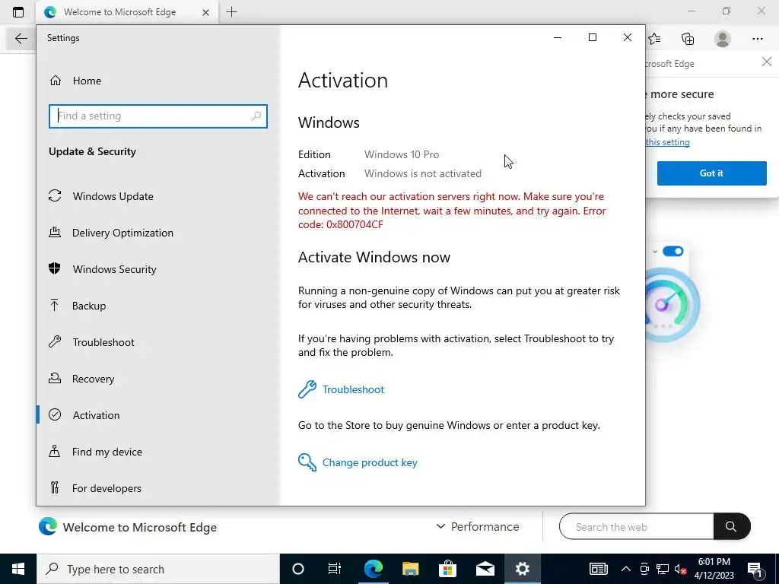
Task: Click the muted volume tray icon
Action: click(681, 569)
